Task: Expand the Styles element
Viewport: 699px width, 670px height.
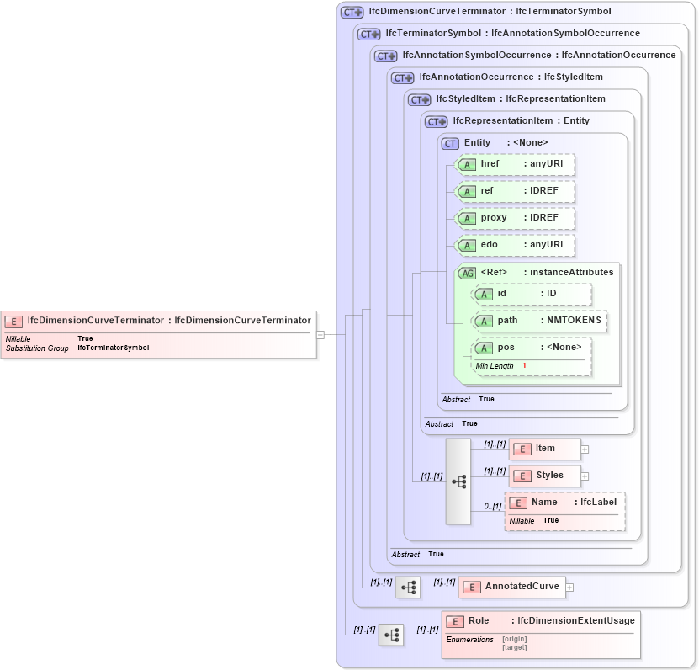Action: [x=585, y=476]
